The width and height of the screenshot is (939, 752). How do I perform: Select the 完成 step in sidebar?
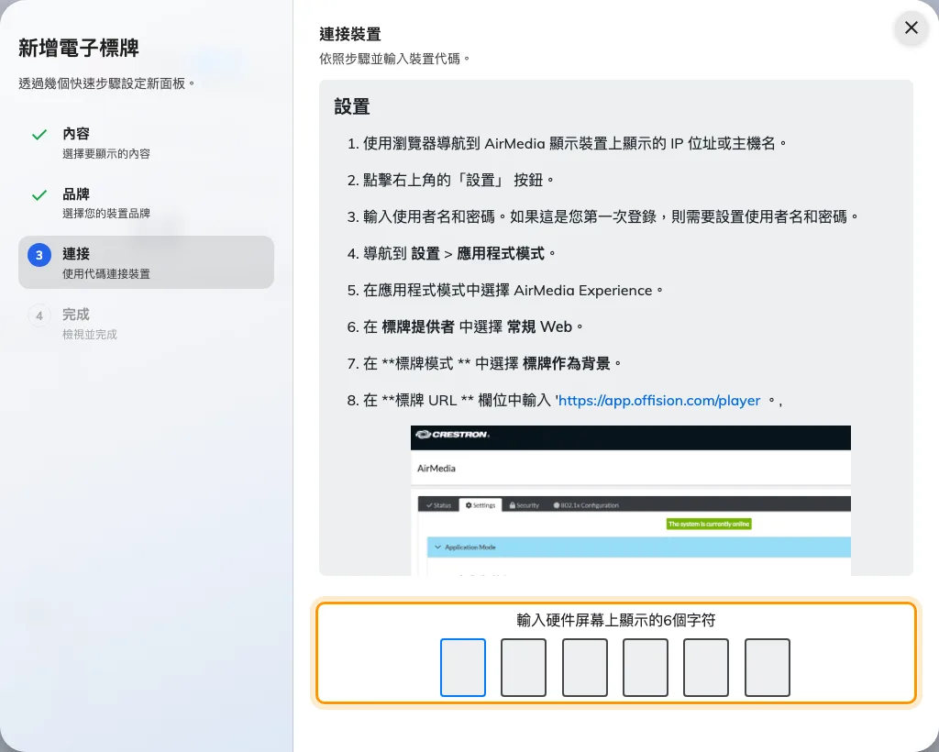[x=146, y=324]
